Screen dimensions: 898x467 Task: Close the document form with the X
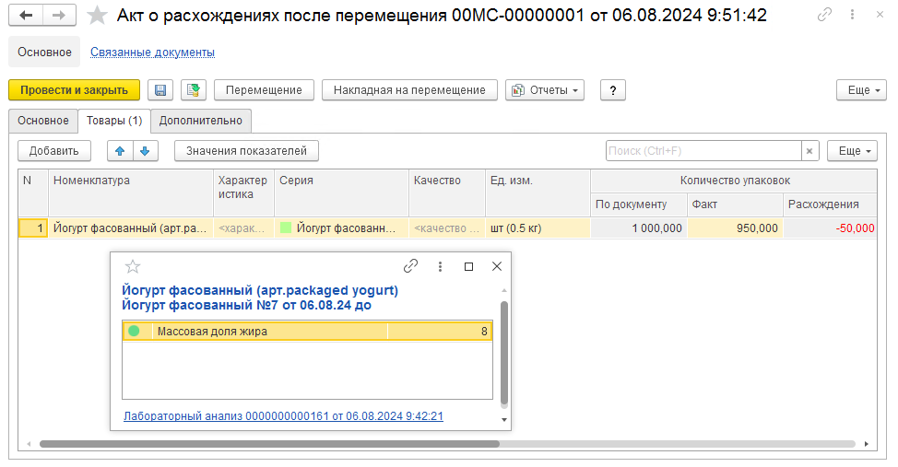click(880, 15)
